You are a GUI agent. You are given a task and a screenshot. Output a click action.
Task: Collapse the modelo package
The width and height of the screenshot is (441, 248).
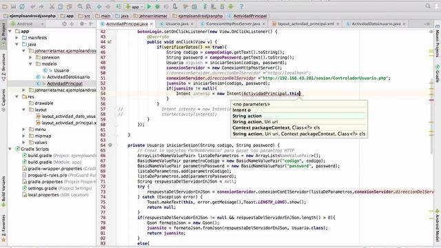(30, 64)
